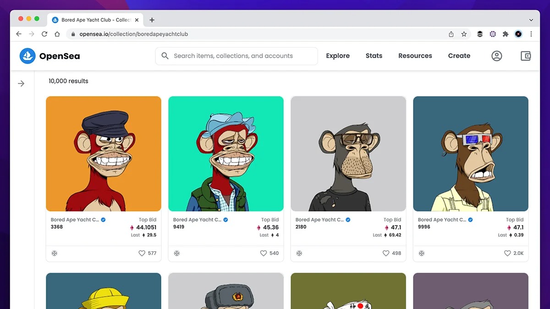The height and width of the screenshot is (309, 550).
Task: Click the browser forward arrow
Action: pos(32,34)
